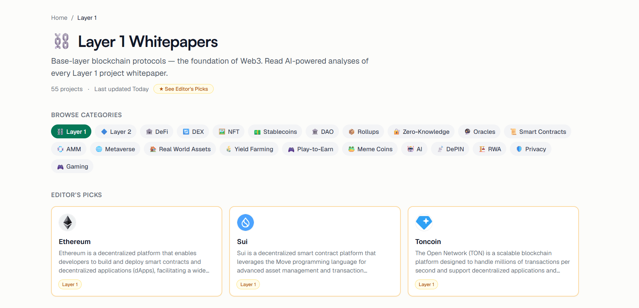
Task: Click the house icon on Real World Assets
Action: pyautogui.click(x=153, y=149)
